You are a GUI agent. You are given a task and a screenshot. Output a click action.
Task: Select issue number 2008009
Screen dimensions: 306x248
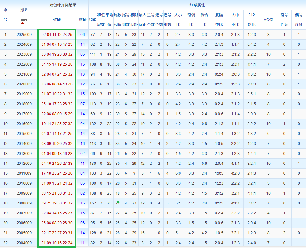[x=24, y=203]
